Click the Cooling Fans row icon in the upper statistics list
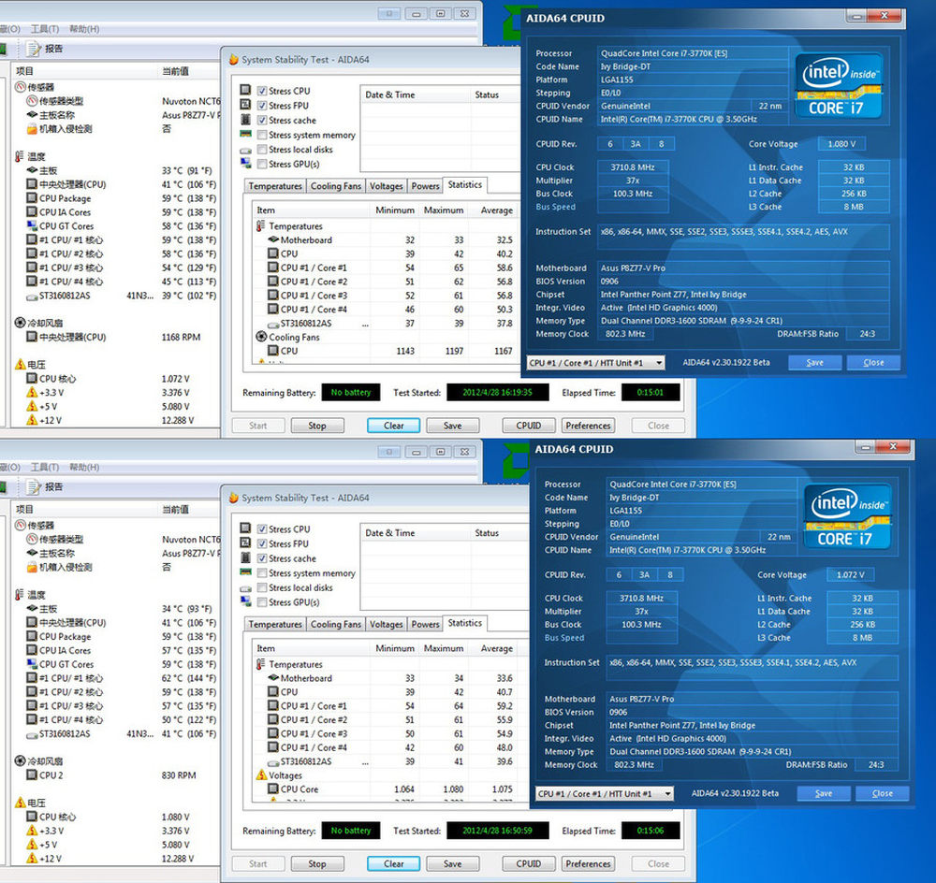The height and width of the screenshot is (883, 936). click(261, 337)
